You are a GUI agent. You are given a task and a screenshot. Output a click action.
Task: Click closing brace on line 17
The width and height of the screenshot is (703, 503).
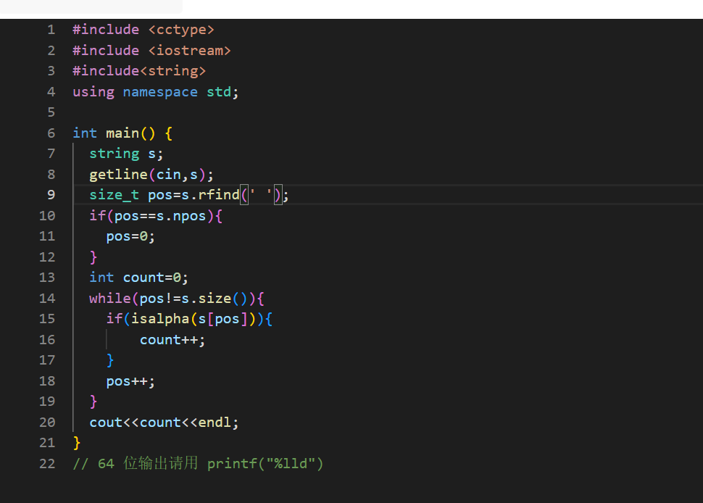[110, 360]
